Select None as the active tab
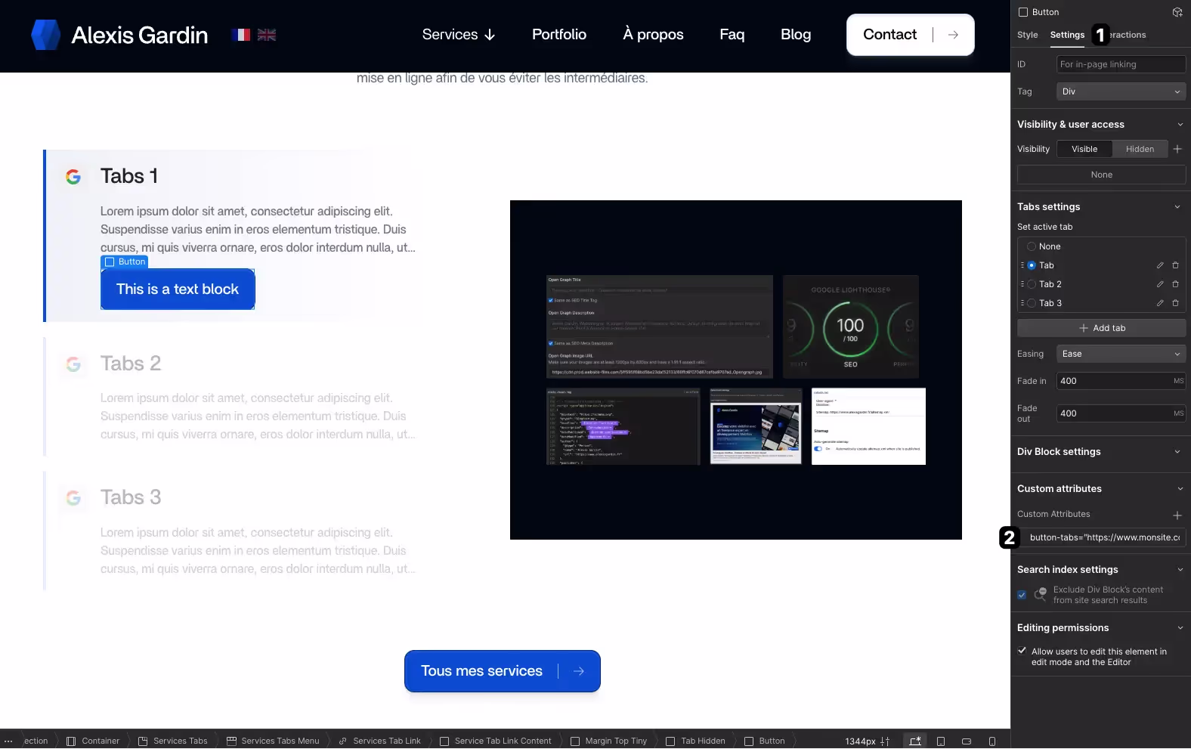Image resolution: width=1191 pixels, height=749 pixels. 1032,246
